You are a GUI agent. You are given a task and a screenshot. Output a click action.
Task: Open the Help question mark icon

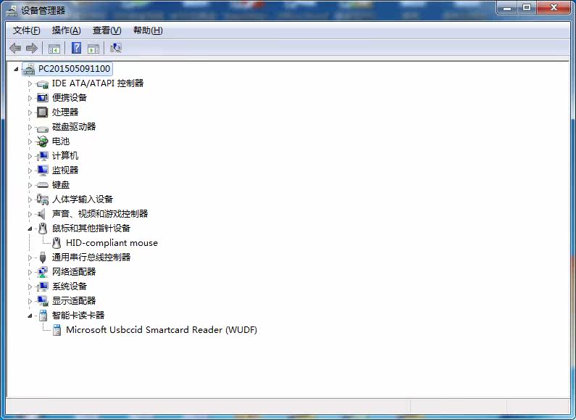coord(76,48)
